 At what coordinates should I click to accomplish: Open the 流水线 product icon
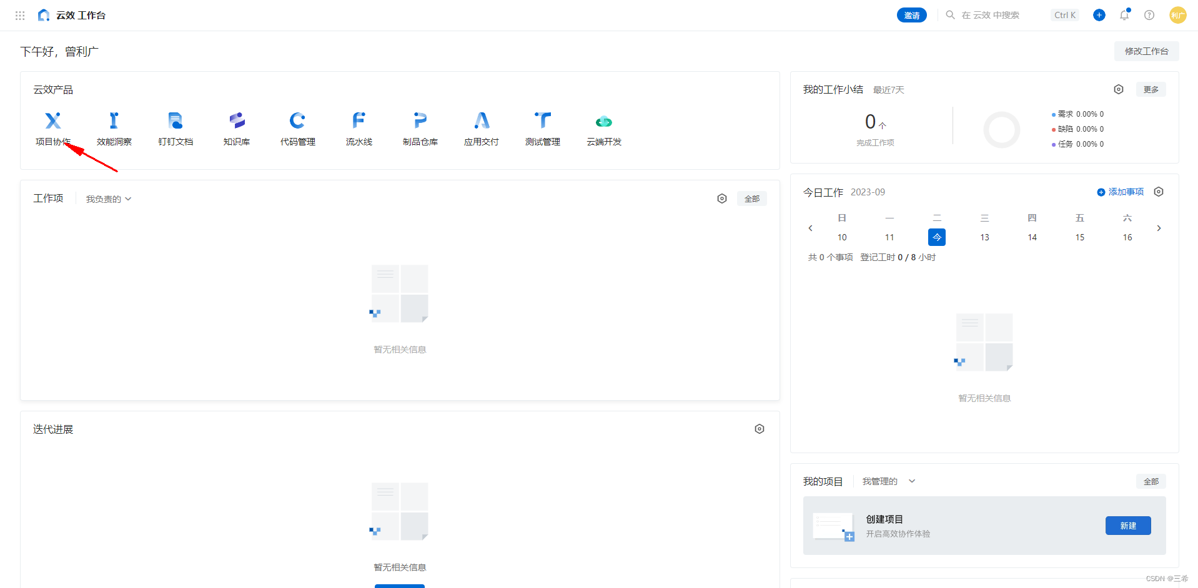(359, 120)
